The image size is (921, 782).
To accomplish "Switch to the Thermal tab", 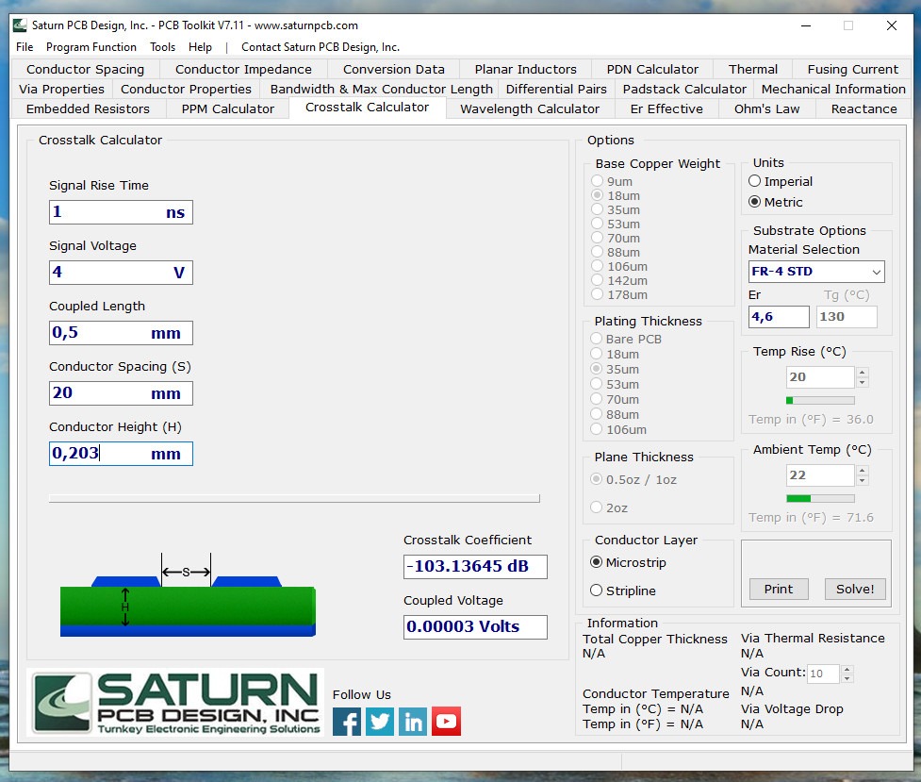I will pyautogui.click(x=752, y=70).
